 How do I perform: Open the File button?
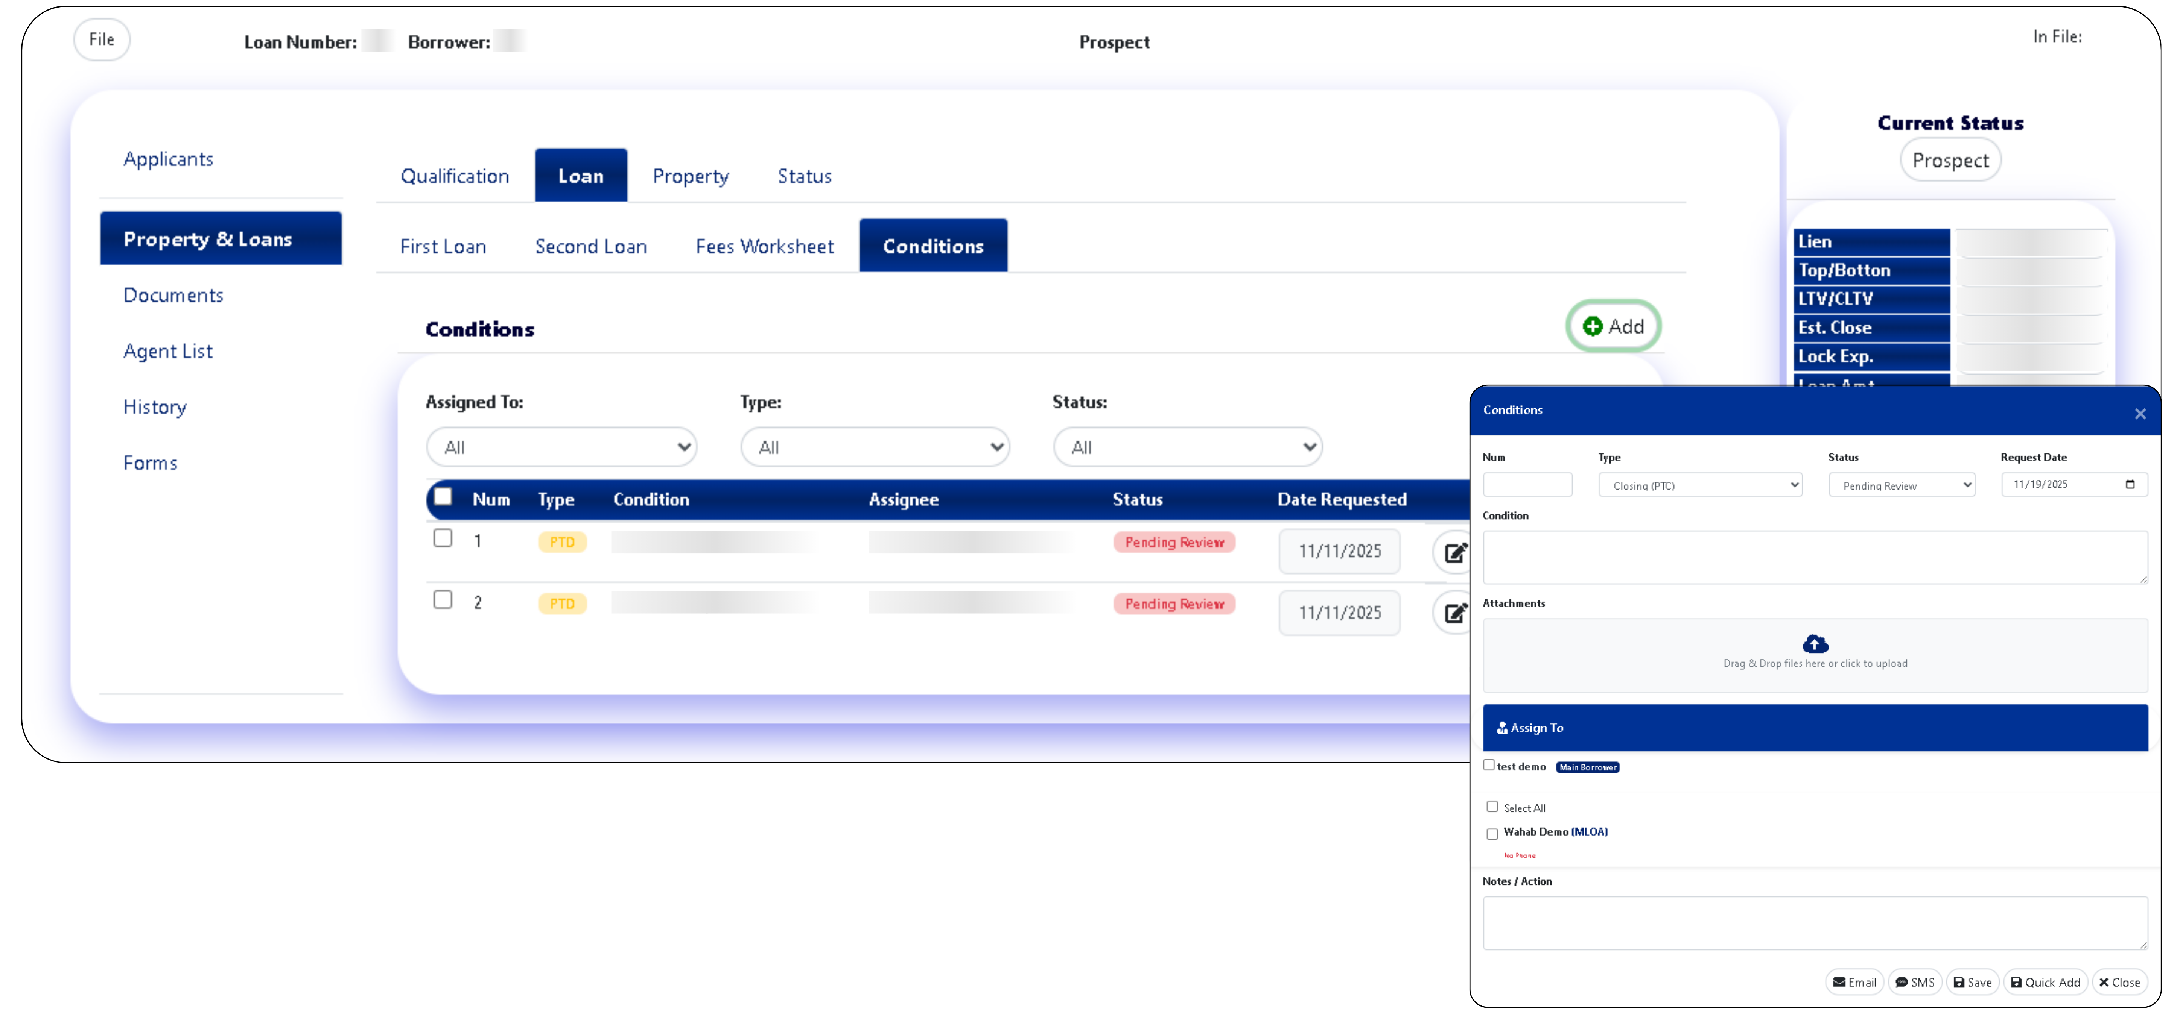pos(102,40)
